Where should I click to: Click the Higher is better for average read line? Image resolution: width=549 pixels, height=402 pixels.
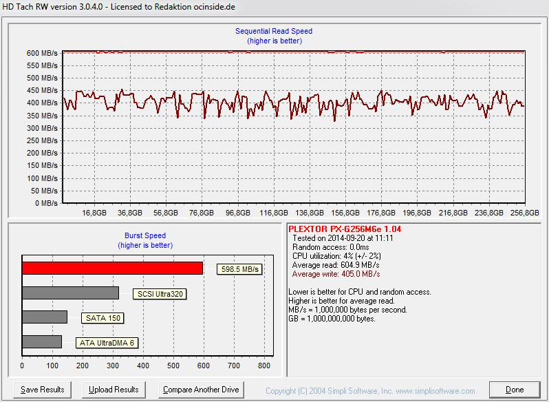pyautogui.click(x=341, y=301)
